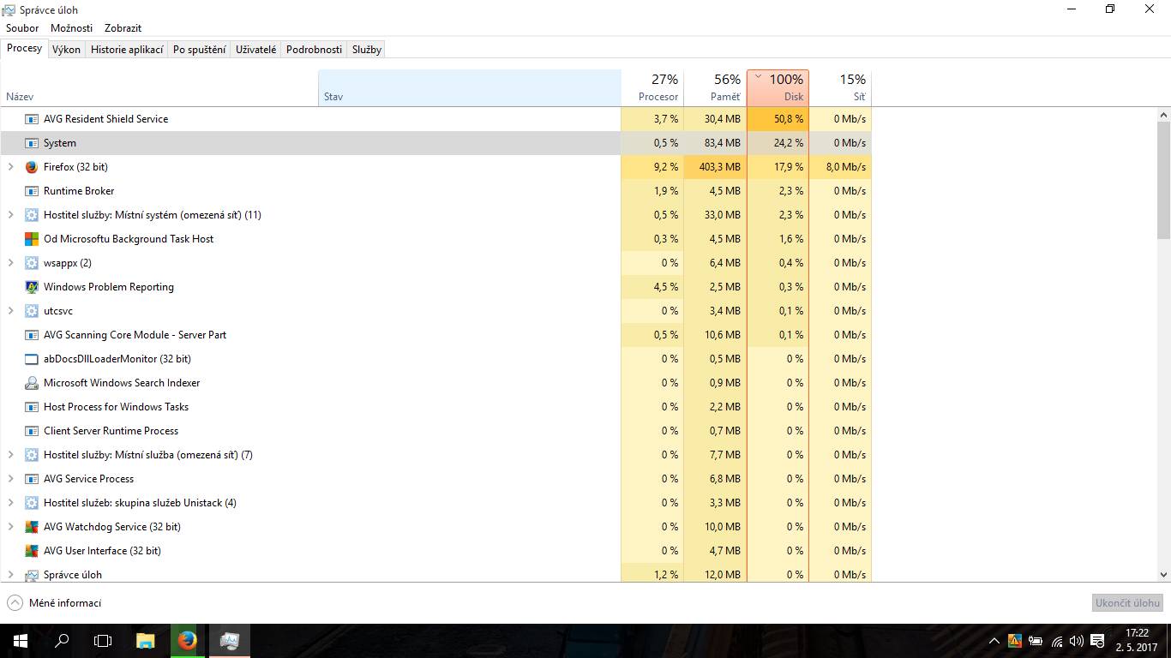The image size is (1171, 658).
Task: Click the Host Process for Windows Tasks icon
Action: point(32,407)
